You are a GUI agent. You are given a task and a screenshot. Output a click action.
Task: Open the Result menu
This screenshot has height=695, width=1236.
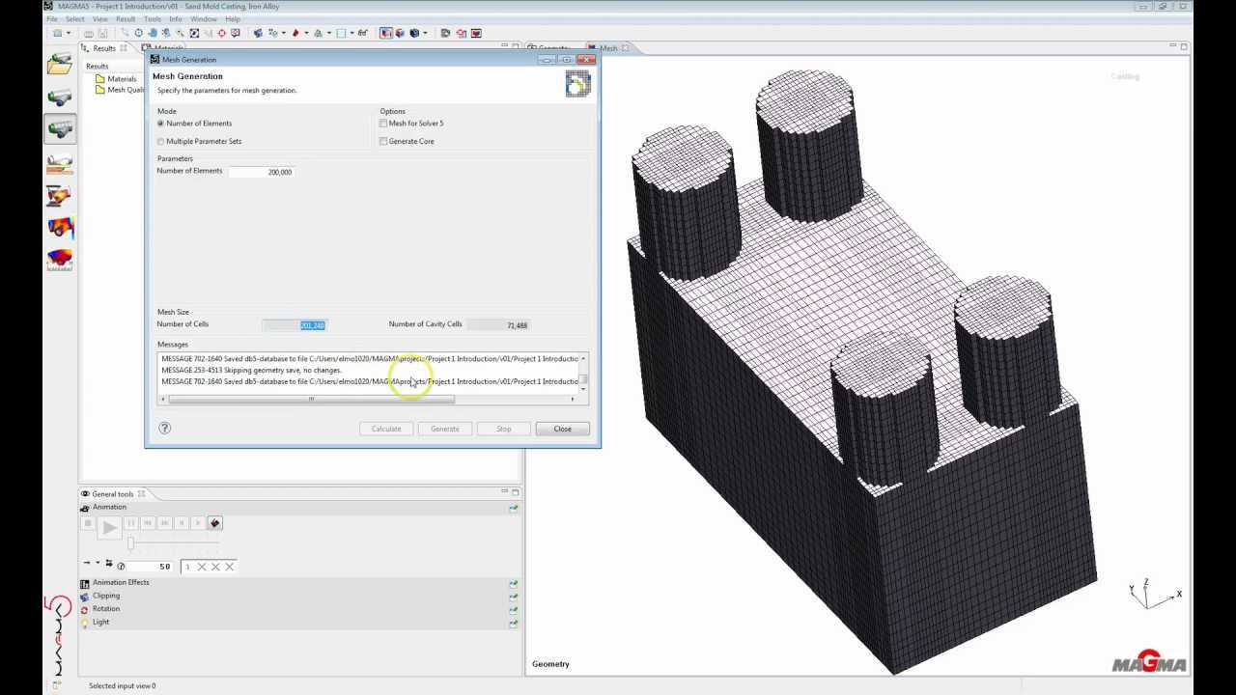tap(126, 19)
